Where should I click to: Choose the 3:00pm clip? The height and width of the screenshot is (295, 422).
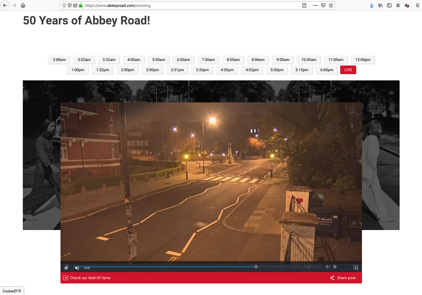click(x=152, y=70)
